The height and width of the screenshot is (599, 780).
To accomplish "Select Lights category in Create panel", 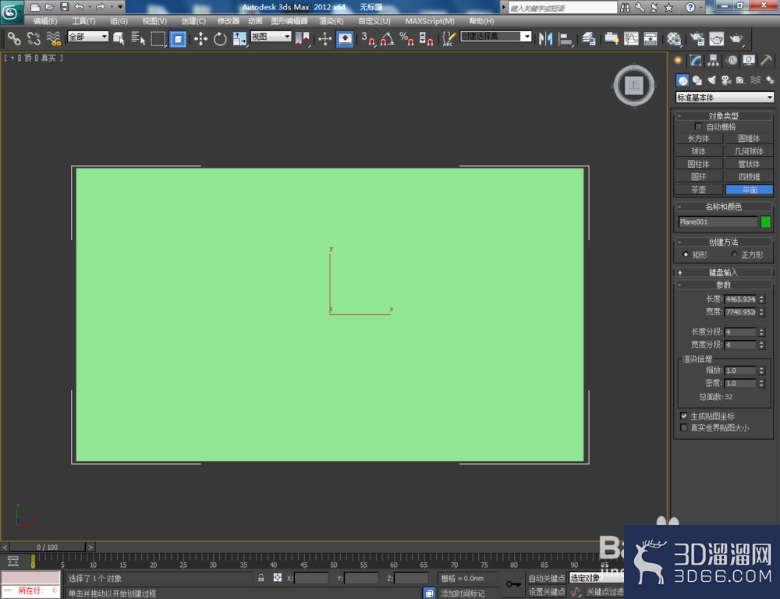I will (712, 80).
